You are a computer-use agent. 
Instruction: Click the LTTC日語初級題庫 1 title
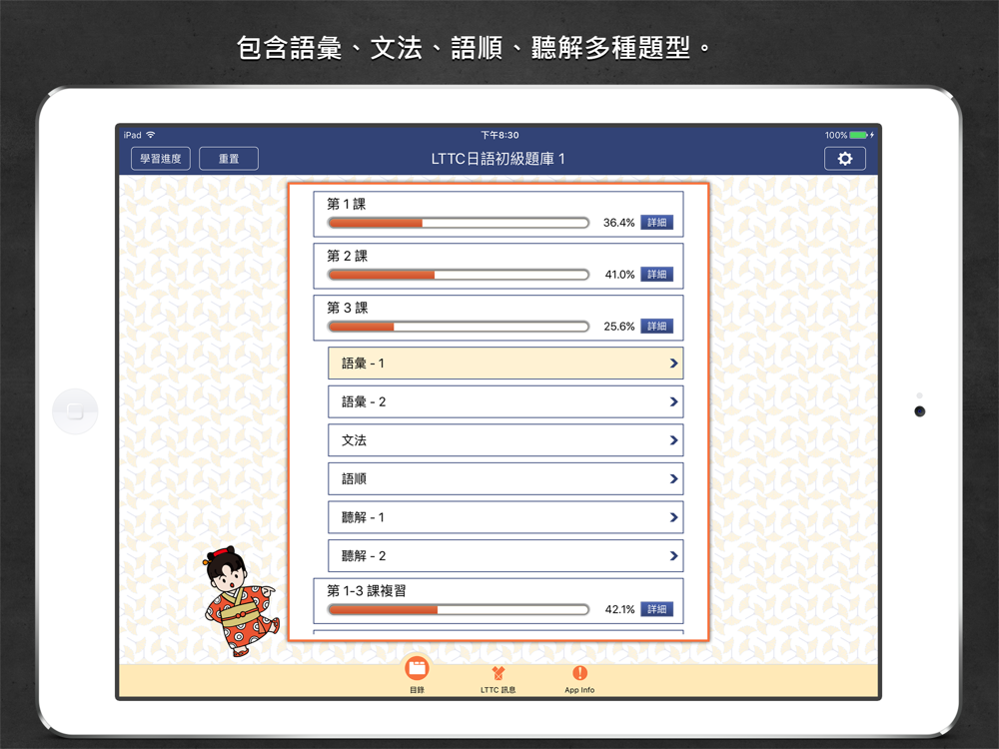click(x=499, y=159)
